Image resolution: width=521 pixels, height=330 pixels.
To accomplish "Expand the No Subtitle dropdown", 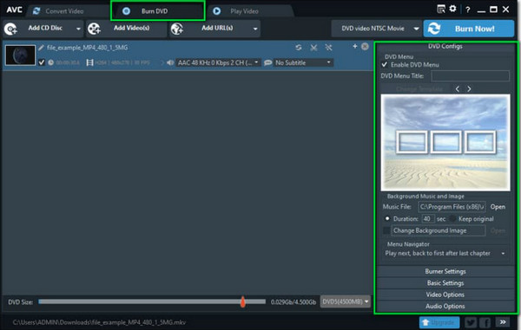I will [302, 62].
